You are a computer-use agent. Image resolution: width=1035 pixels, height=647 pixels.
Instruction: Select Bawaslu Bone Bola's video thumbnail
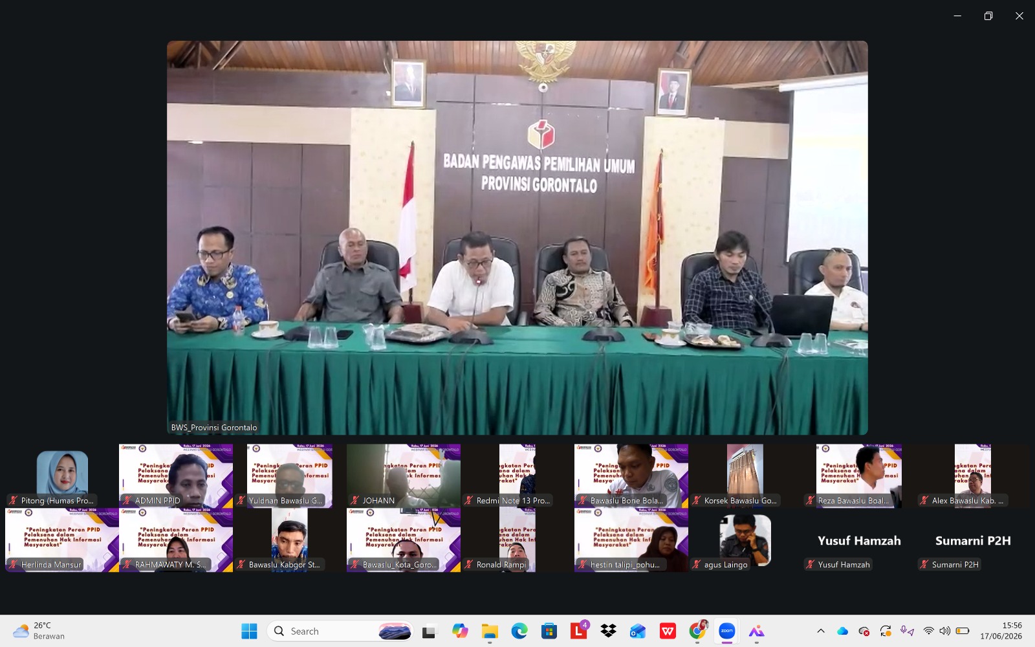pyautogui.click(x=631, y=476)
